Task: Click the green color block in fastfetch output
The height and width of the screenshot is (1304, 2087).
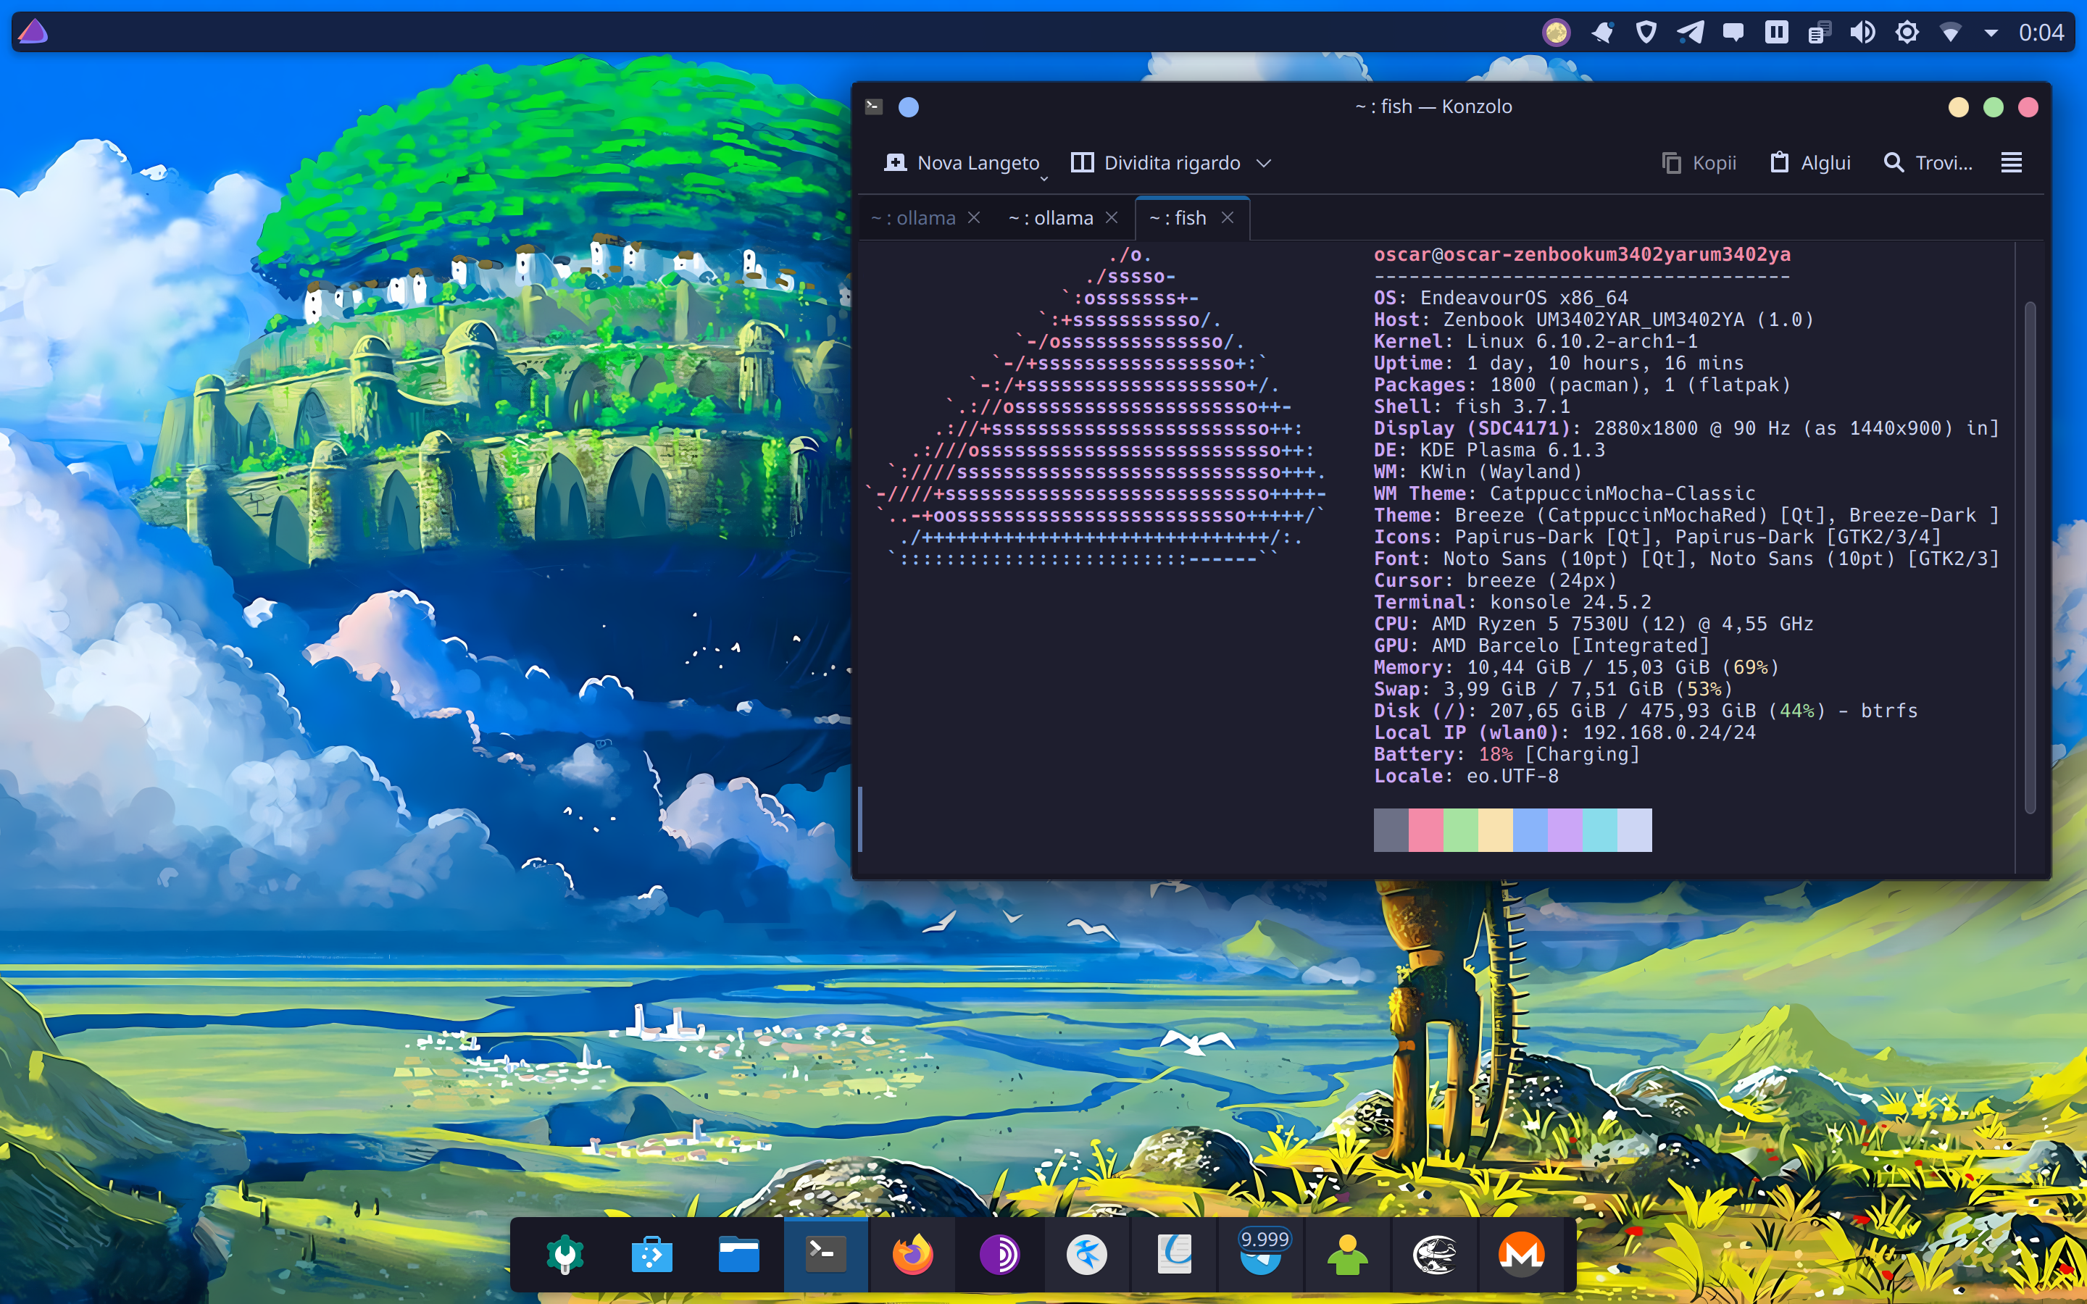Action: 1461,829
